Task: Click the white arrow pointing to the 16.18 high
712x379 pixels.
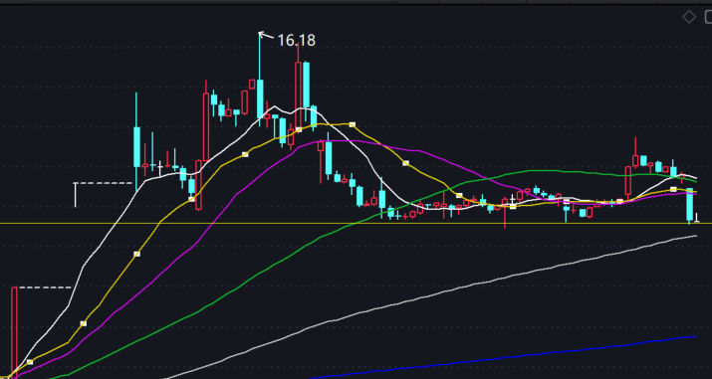Action: 266,35
